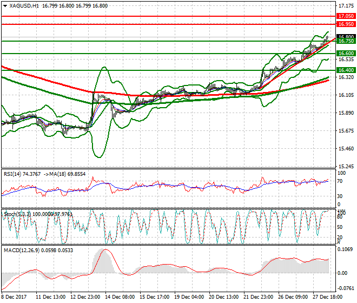Click the 17.175 price scale value
This screenshot has width=357, height=303.
[346, 6]
